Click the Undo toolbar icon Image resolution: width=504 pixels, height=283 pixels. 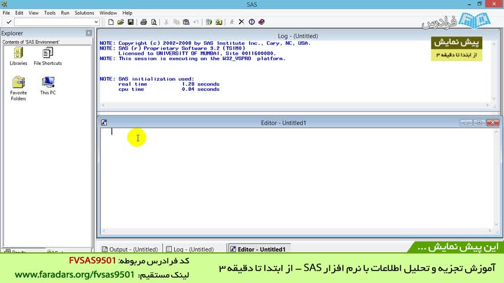196,22
